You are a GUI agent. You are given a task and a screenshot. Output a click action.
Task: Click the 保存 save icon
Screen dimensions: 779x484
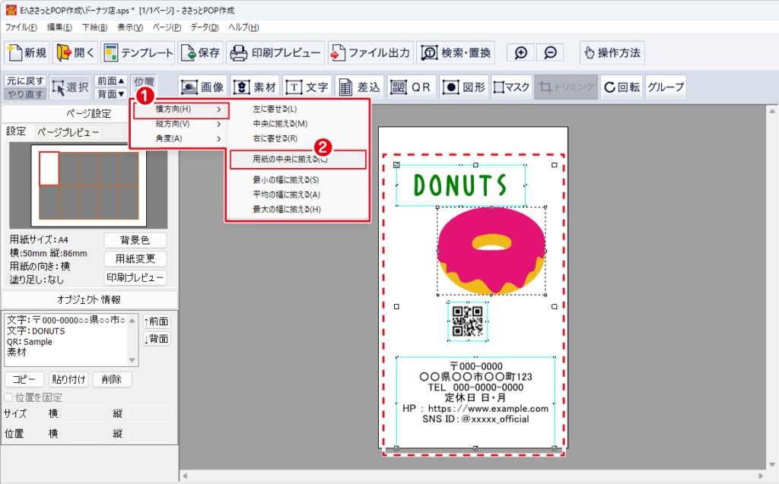pos(201,53)
